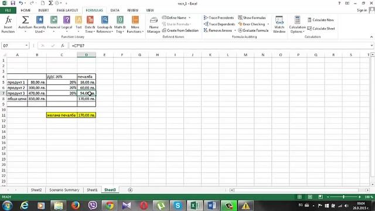This screenshot has width=375, height=211.
Task: Open the Undo history dropdown arrow
Action: click(25, 3)
